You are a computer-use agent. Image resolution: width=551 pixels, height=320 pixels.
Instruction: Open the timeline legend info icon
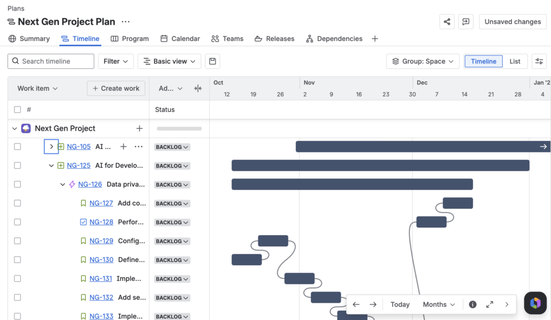click(472, 304)
